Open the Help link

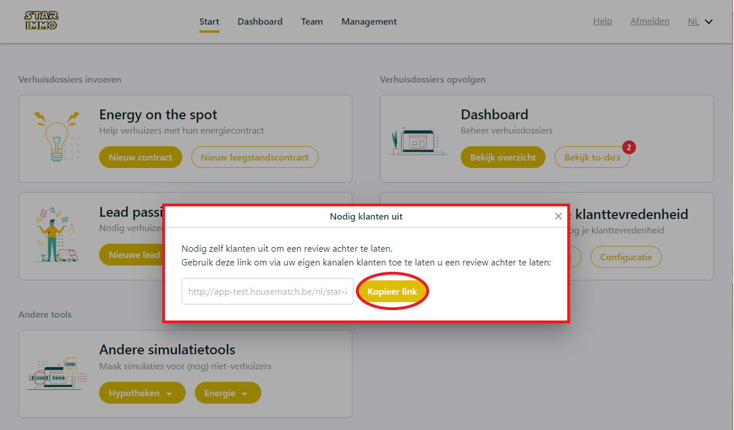click(602, 21)
